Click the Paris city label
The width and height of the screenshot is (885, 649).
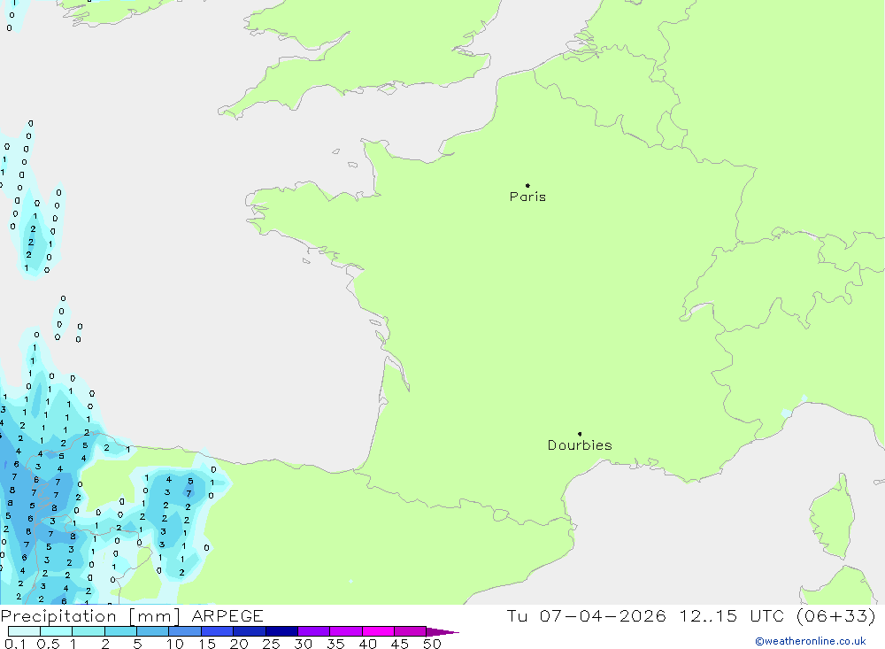(527, 197)
